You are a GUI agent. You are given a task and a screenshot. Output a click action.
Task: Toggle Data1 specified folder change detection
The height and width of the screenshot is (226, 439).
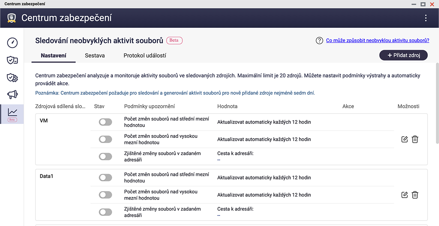pos(105,212)
